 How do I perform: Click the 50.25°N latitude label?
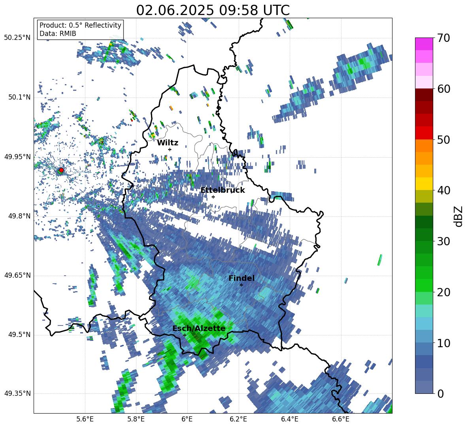tap(17, 38)
